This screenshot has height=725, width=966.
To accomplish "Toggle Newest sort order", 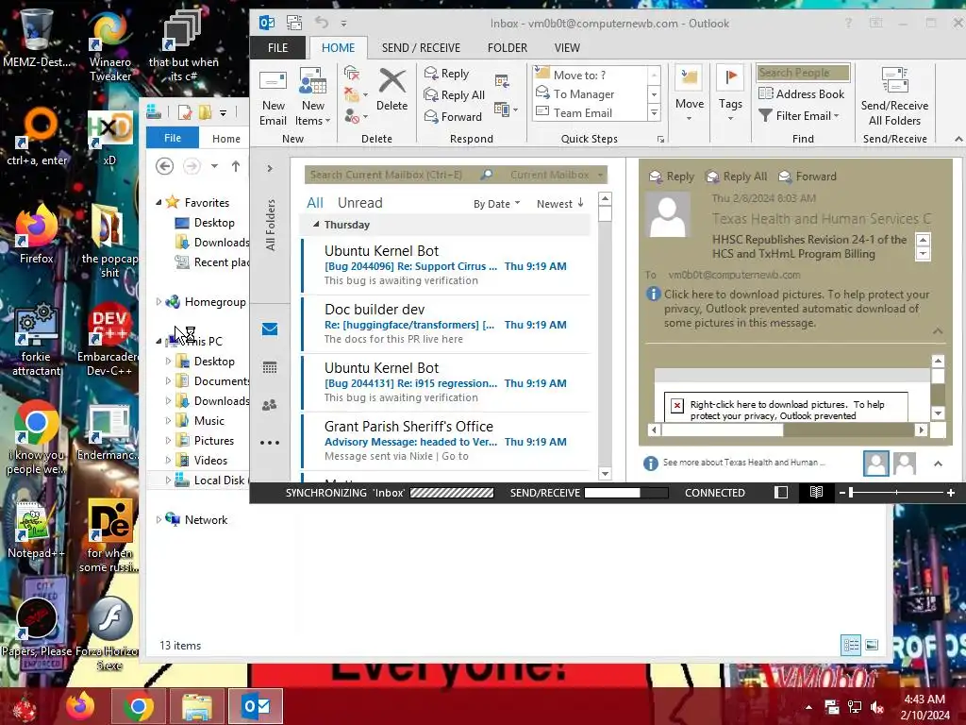I will point(560,204).
